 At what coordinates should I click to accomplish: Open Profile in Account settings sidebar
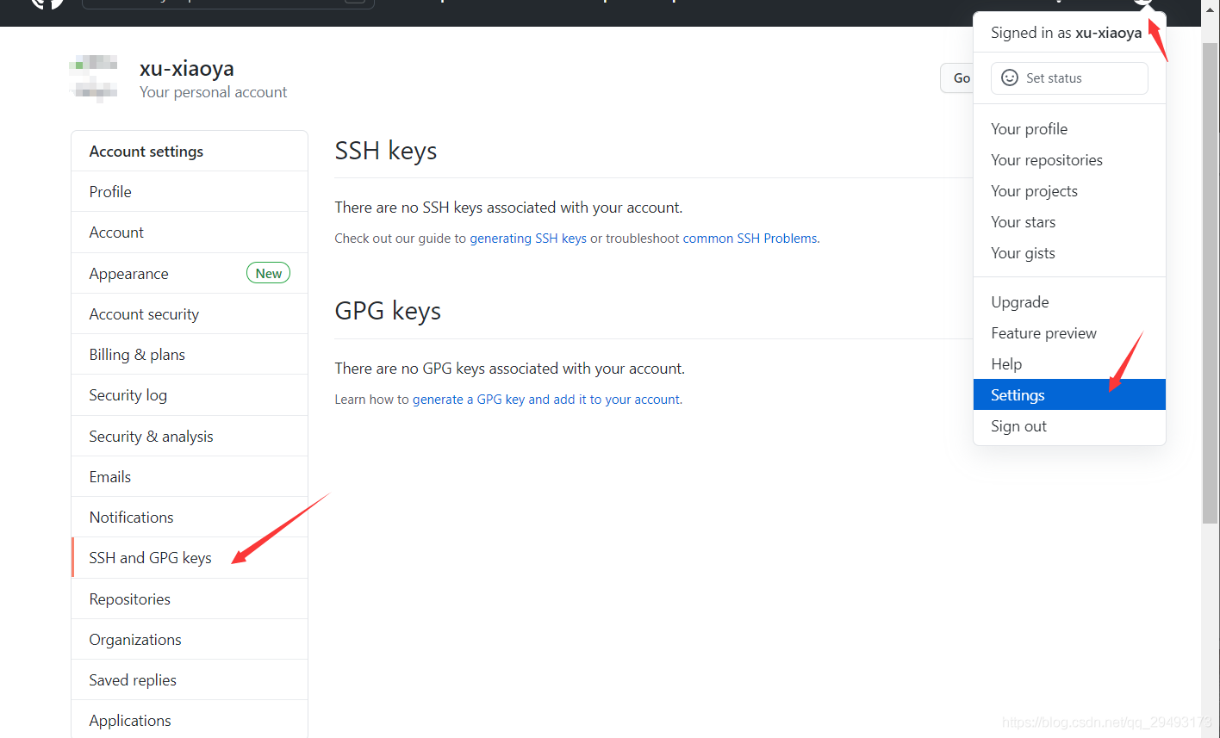tap(190, 191)
